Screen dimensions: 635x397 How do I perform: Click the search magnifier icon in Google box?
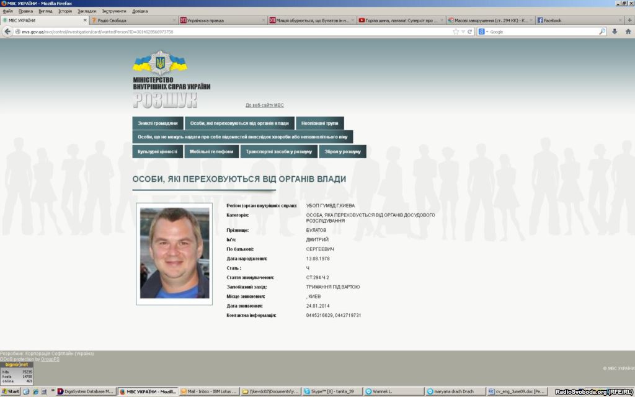tap(602, 32)
